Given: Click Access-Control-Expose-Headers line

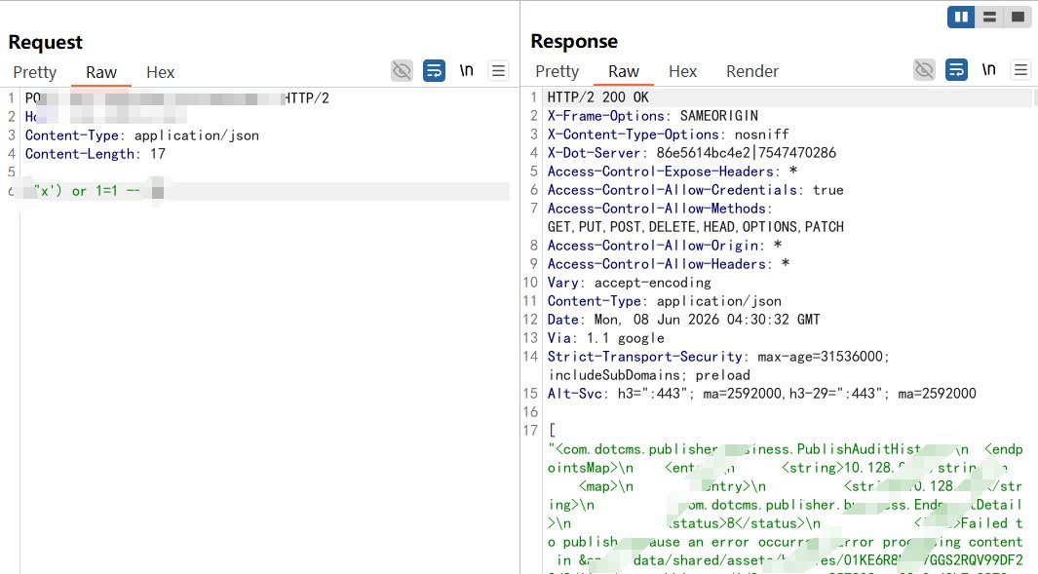Looking at the screenshot, I should 672,172.
